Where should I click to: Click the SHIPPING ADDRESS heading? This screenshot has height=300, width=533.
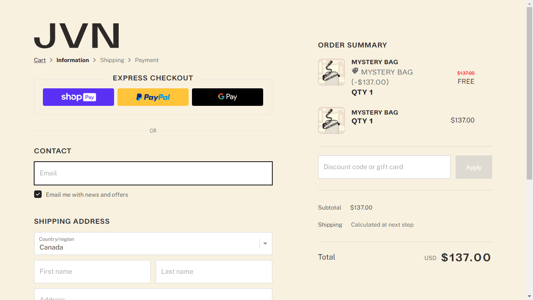point(72,221)
